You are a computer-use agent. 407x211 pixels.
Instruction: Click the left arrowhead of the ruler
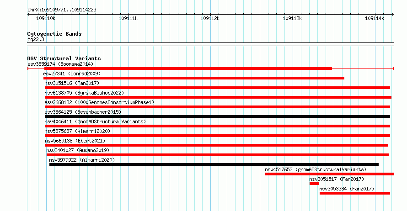28,15
